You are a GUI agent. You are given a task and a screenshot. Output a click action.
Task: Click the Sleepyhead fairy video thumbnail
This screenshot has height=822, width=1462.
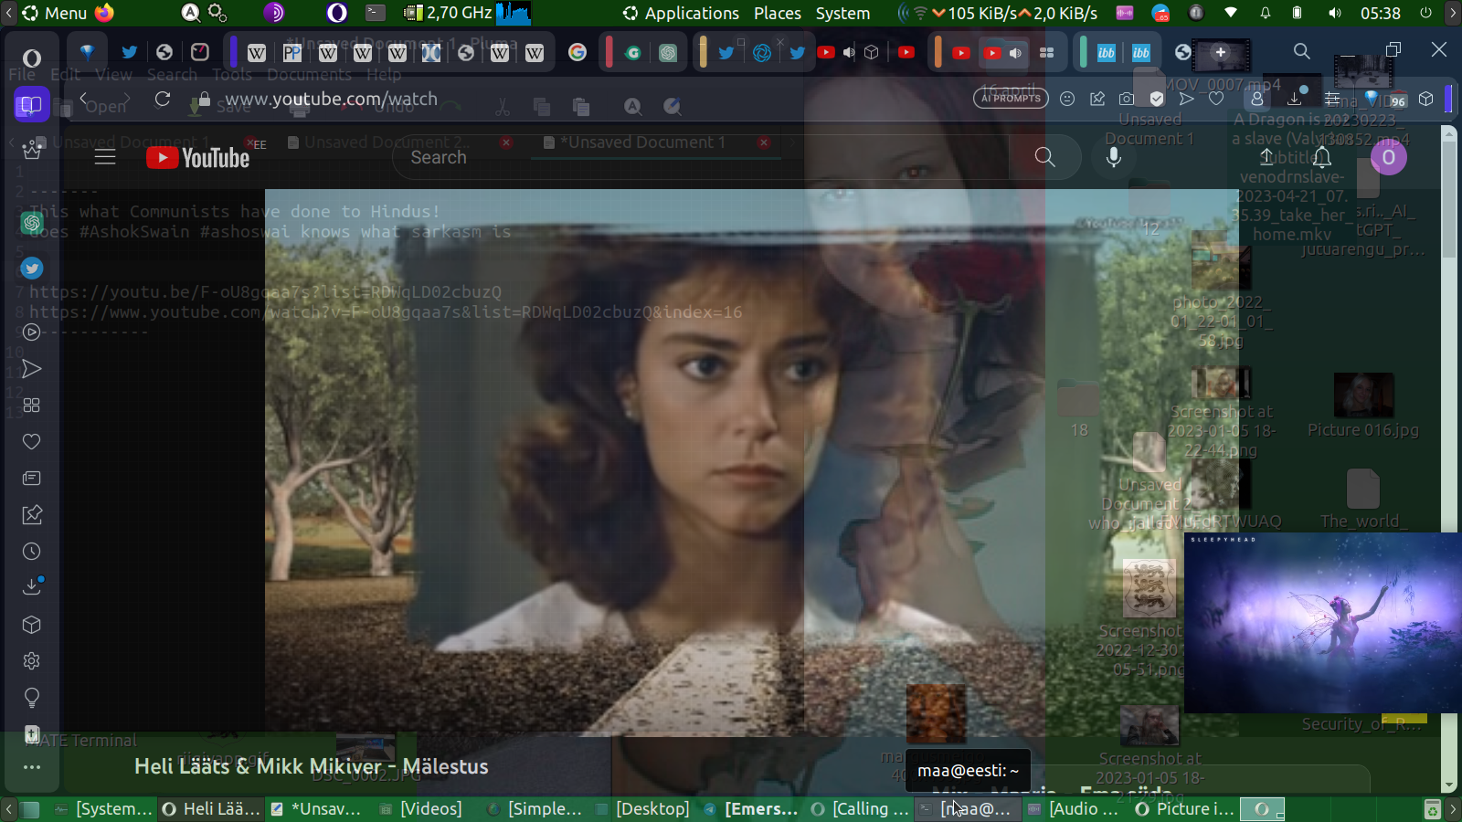(1323, 622)
